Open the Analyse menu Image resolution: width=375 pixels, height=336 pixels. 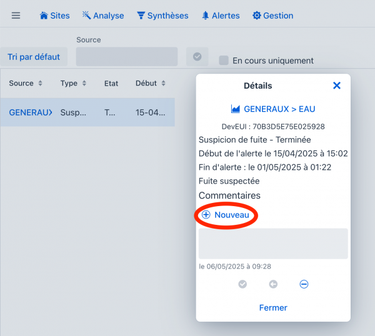(x=103, y=16)
